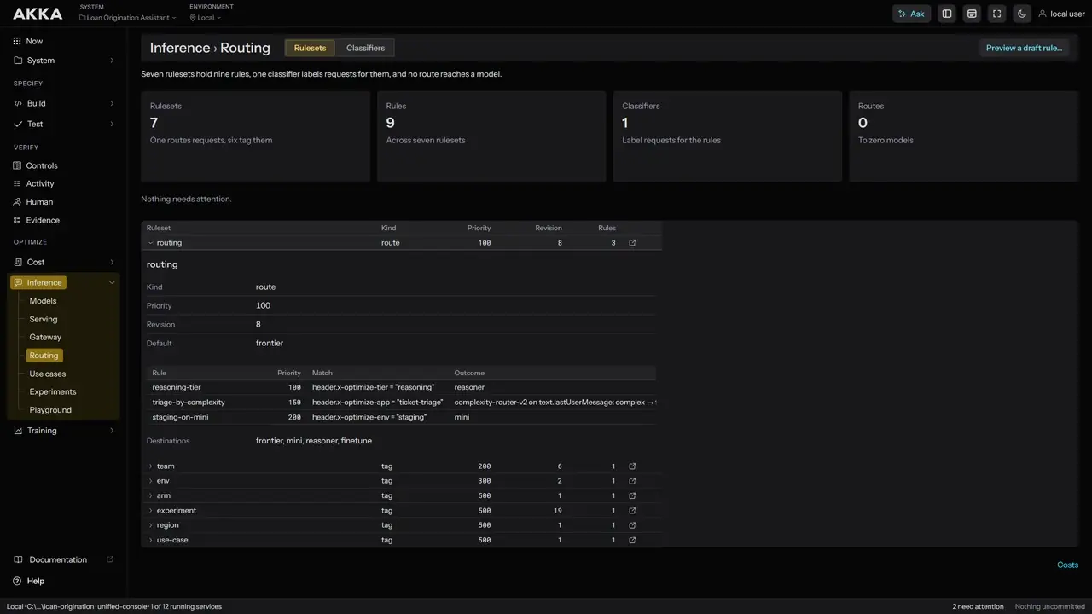Open the experiment ruleset external link icon
Screen dimensions: 1092x614
point(632,511)
